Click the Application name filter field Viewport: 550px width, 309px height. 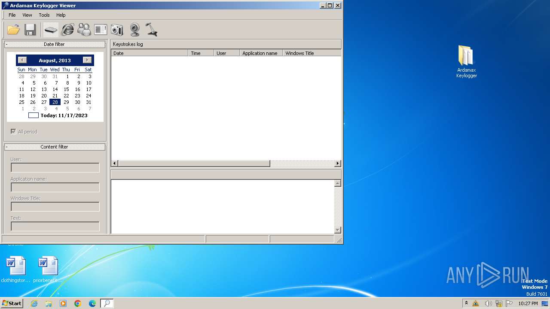(x=55, y=188)
